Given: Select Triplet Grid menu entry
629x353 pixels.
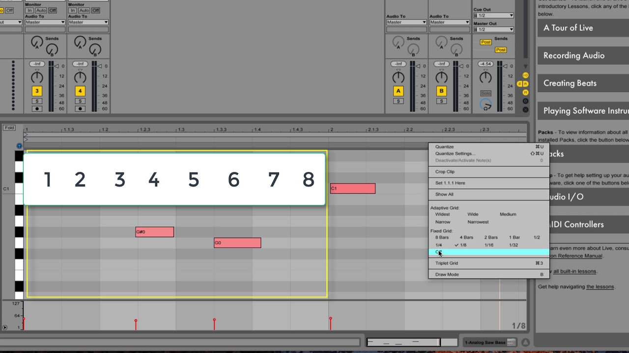Looking at the screenshot, I should click(489, 263).
